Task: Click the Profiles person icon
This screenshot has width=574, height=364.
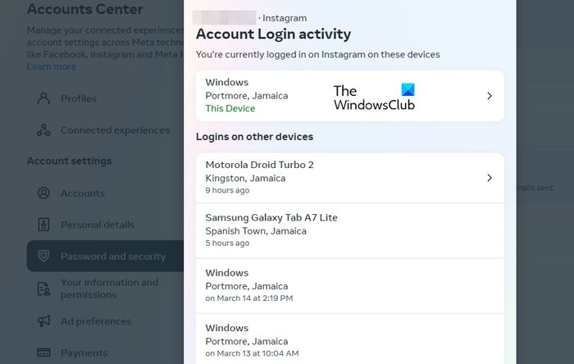Action: (43, 98)
